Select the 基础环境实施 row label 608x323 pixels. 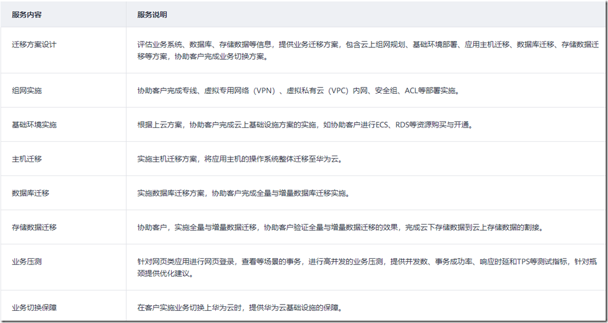click(34, 124)
